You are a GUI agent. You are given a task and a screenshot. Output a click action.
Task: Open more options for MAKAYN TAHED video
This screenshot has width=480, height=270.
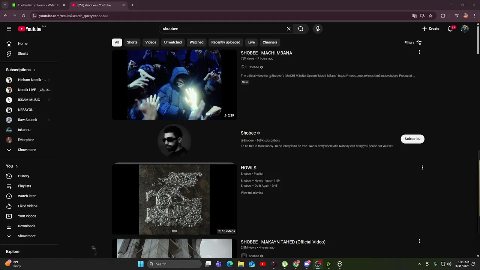coord(419,241)
